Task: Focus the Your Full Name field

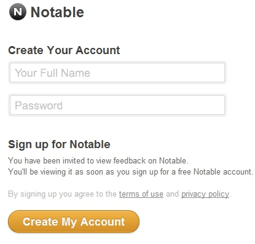Action: [x=117, y=73]
